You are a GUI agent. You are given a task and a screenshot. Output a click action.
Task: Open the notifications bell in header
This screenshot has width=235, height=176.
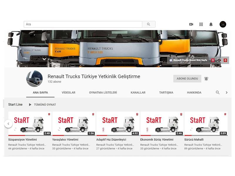click(211, 24)
